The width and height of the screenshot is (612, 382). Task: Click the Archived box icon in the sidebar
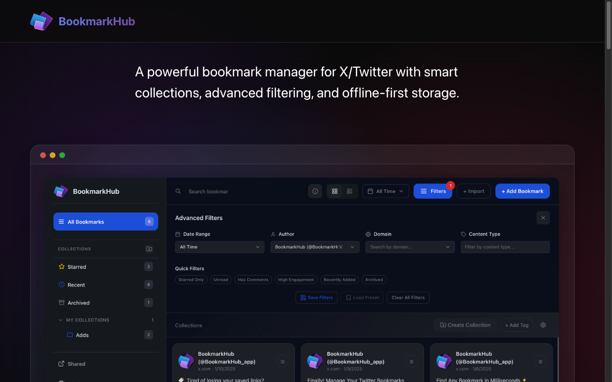tap(61, 303)
